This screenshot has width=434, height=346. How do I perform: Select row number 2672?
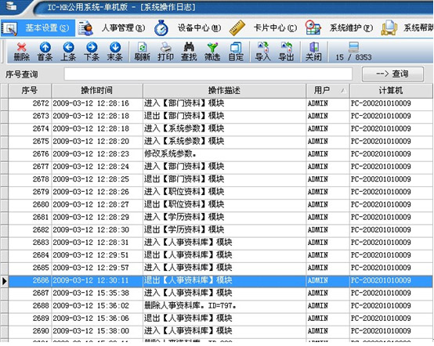click(x=41, y=103)
